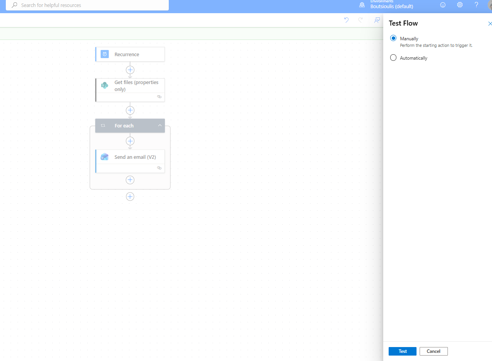Click the feedback smiley icon
The width and height of the screenshot is (492, 361).
pos(443,5)
